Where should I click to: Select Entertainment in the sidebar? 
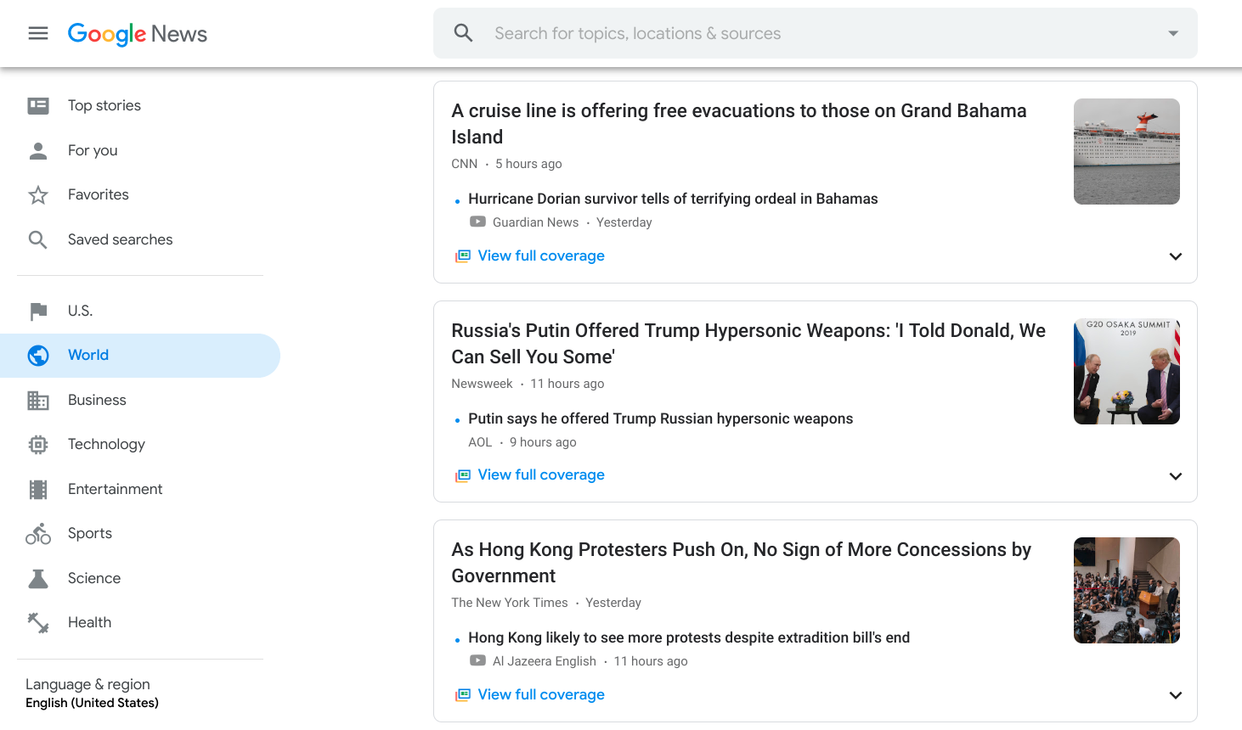[115, 489]
